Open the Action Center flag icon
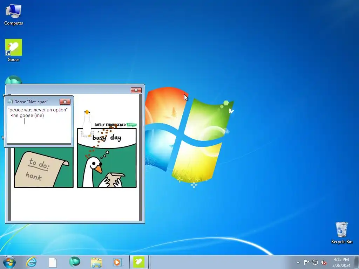 306,262
